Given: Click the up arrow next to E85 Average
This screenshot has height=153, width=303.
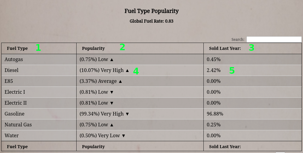Looking at the screenshot, I should pos(120,81).
